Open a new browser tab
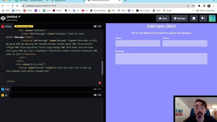 (x=125, y=1)
